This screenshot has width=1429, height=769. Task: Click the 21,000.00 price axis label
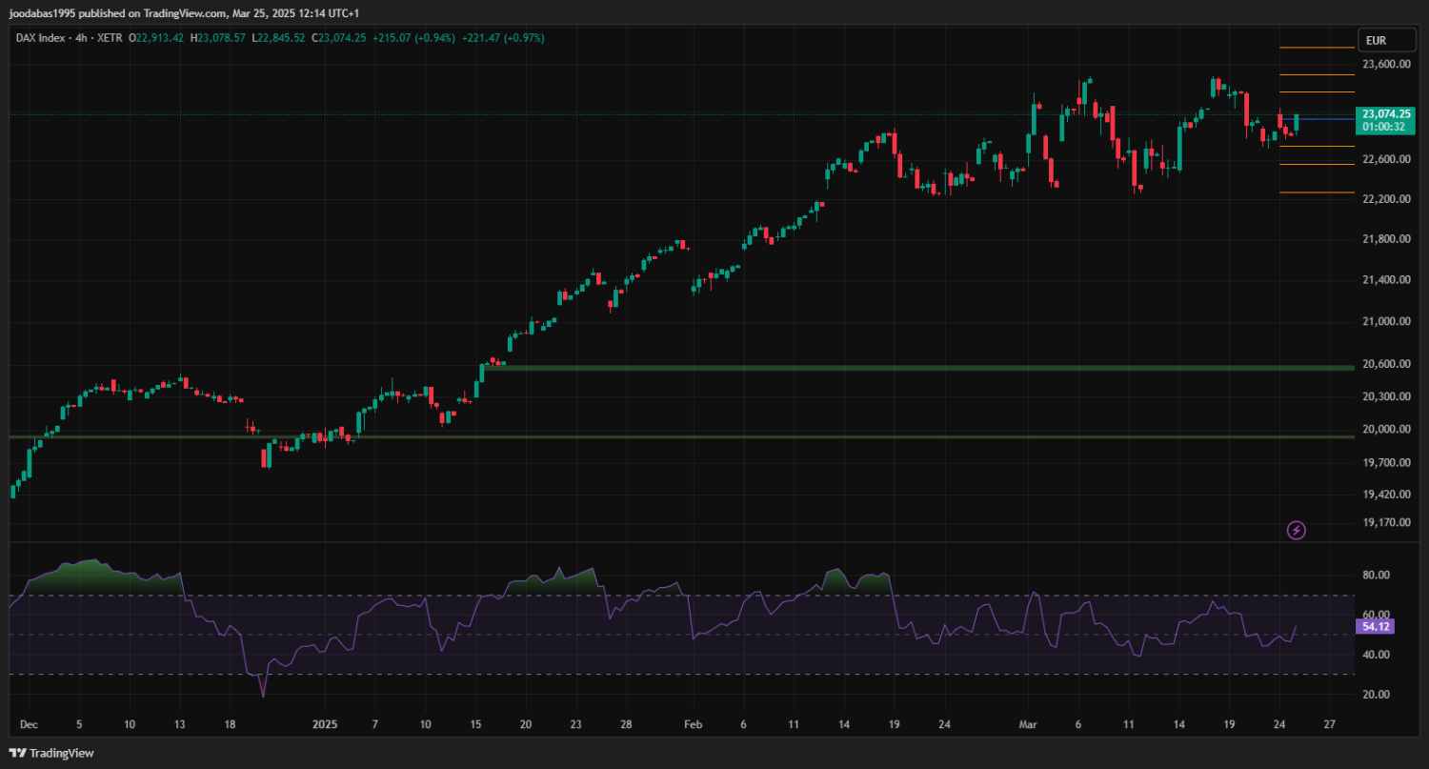pyautogui.click(x=1385, y=322)
